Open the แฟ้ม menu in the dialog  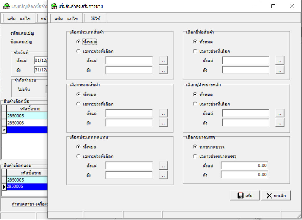click(59, 19)
